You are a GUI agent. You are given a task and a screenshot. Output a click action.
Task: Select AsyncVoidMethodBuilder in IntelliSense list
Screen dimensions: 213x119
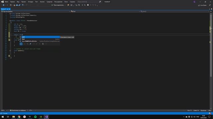tap(40, 41)
